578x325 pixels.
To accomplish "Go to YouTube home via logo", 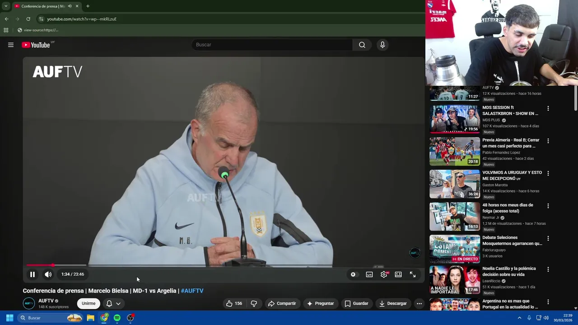I will [36, 45].
